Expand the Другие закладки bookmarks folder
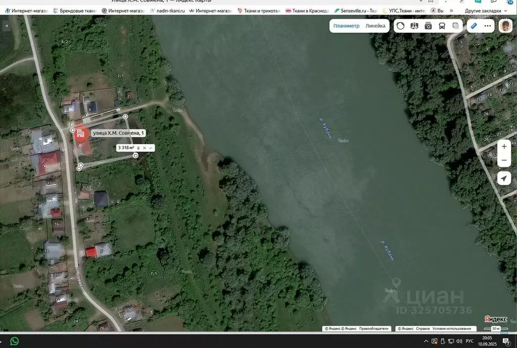517x348 pixels. 486,11
